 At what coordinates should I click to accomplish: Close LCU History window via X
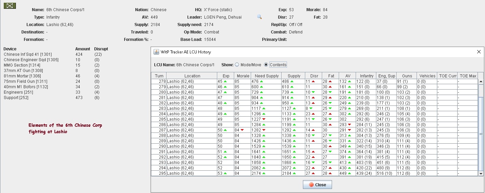pos(479,52)
